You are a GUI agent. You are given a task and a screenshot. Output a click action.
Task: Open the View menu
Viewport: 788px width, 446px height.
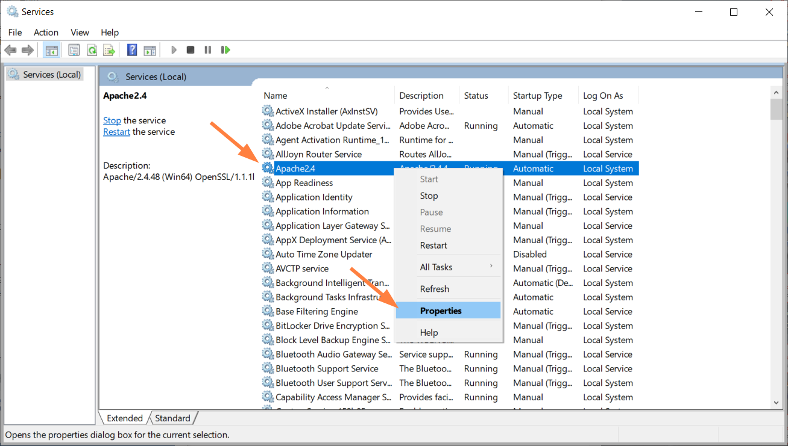pos(80,33)
